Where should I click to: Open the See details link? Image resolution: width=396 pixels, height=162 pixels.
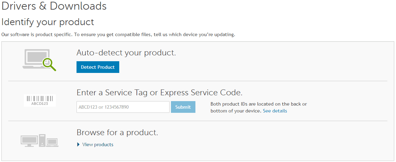(275, 111)
